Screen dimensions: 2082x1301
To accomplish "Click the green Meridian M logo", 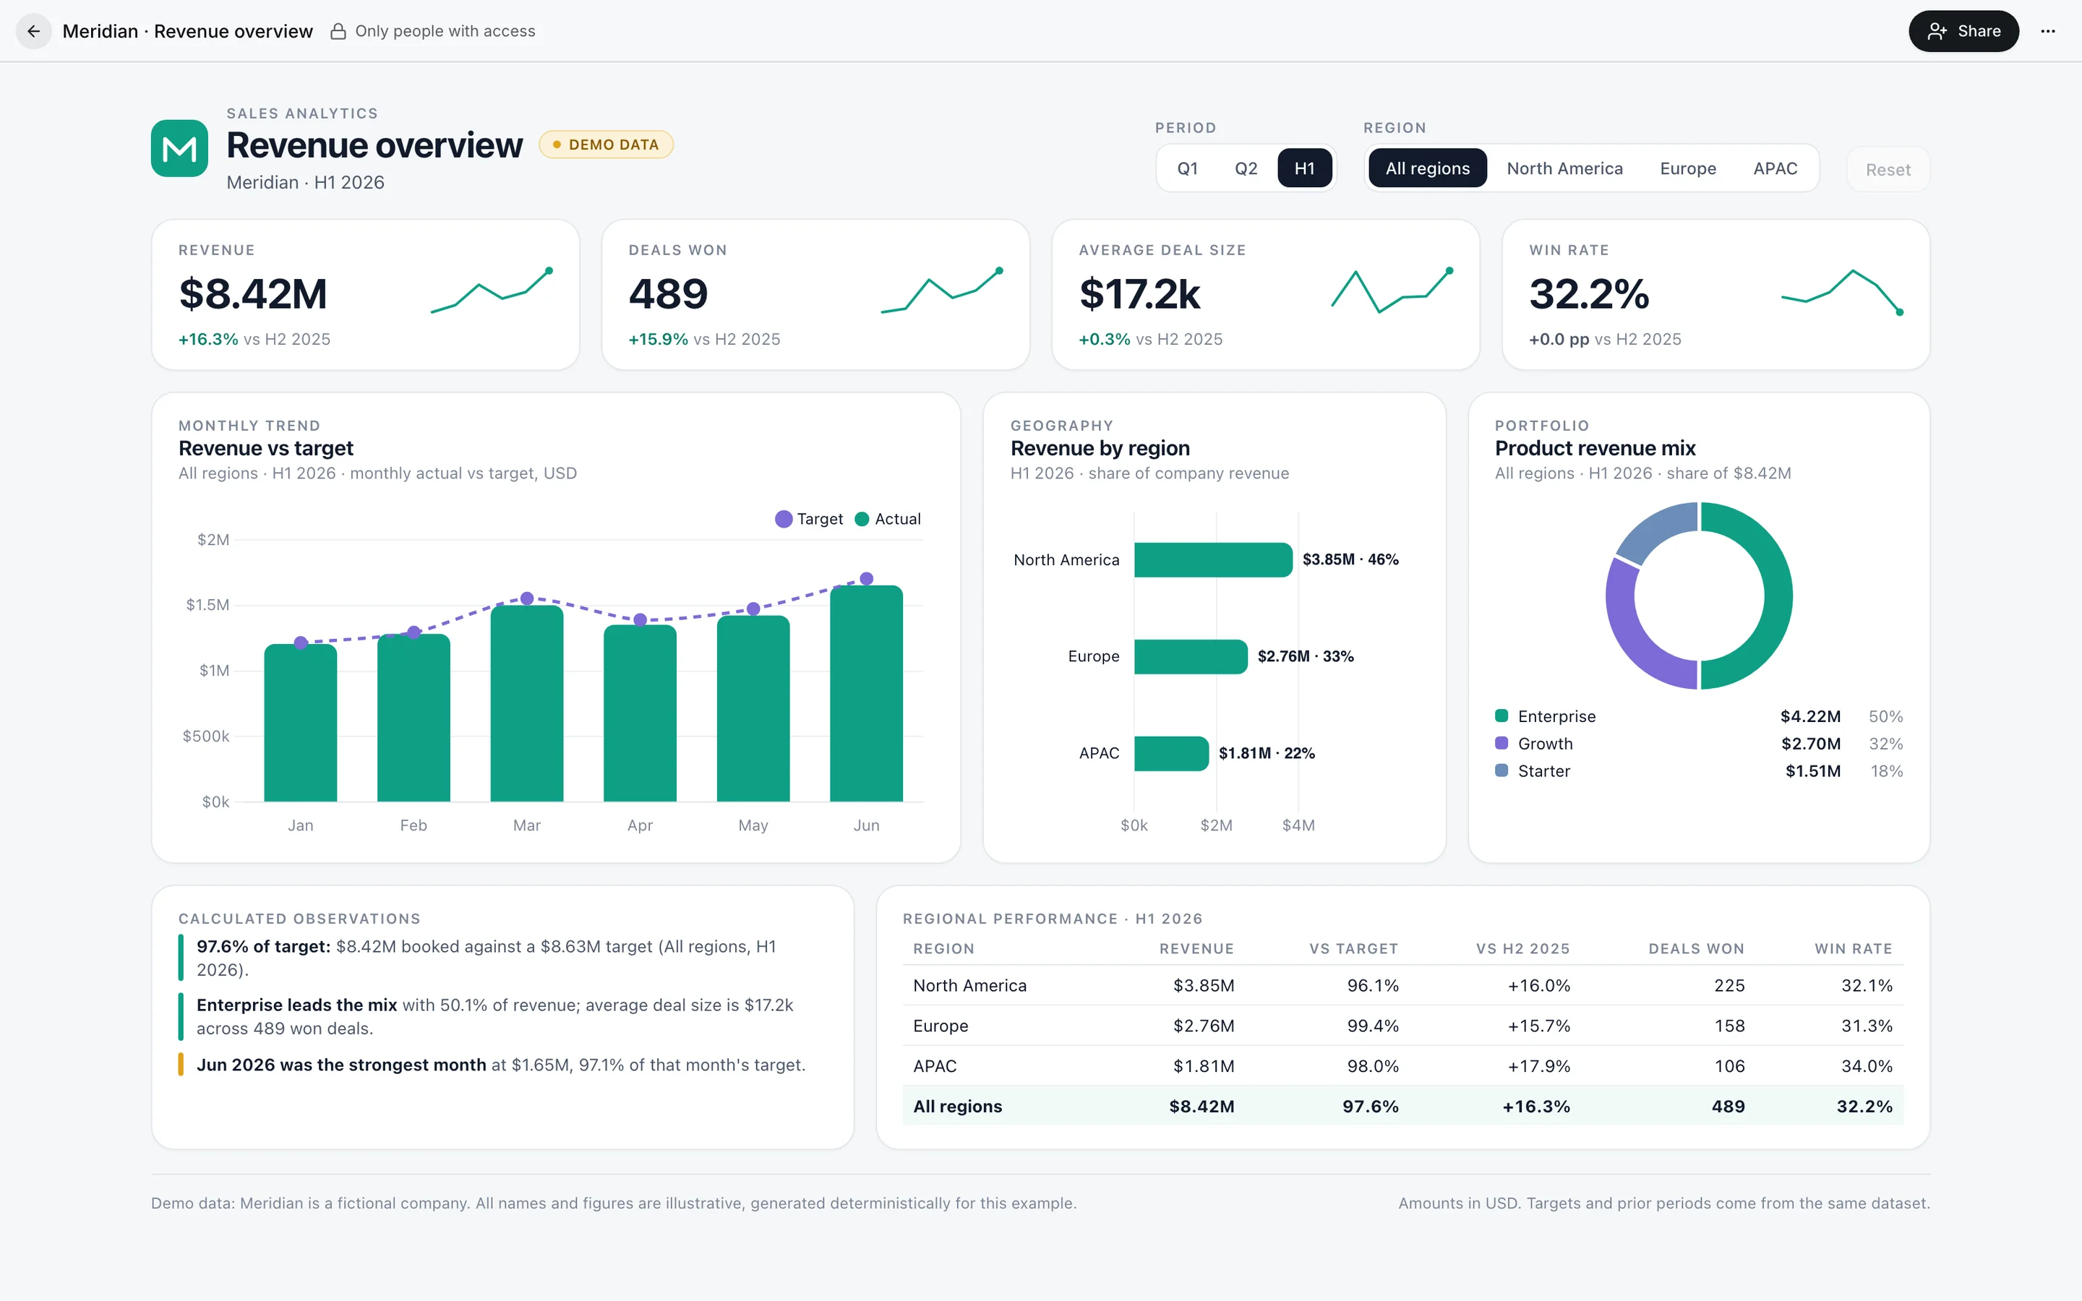I will pyautogui.click(x=179, y=148).
